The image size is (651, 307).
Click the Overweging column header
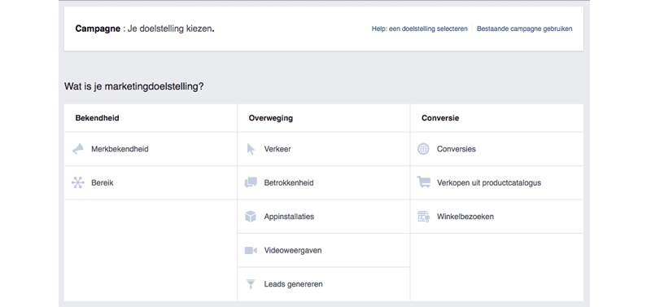(x=271, y=118)
